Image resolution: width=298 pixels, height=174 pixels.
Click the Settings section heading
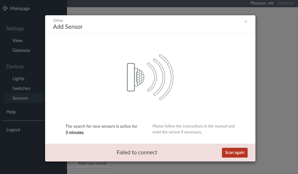point(15,29)
